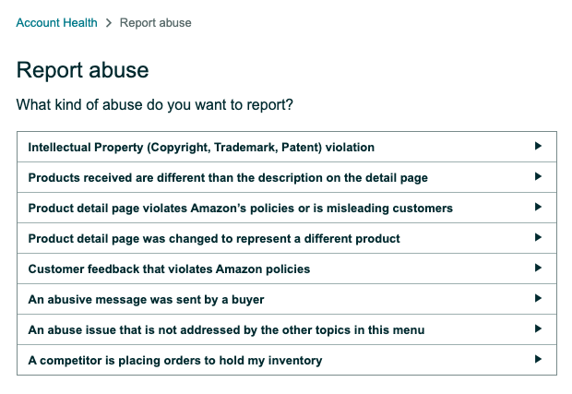
Task: Click Report abuse breadcrumb text
Action: pyautogui.click(x=156, y=23)
